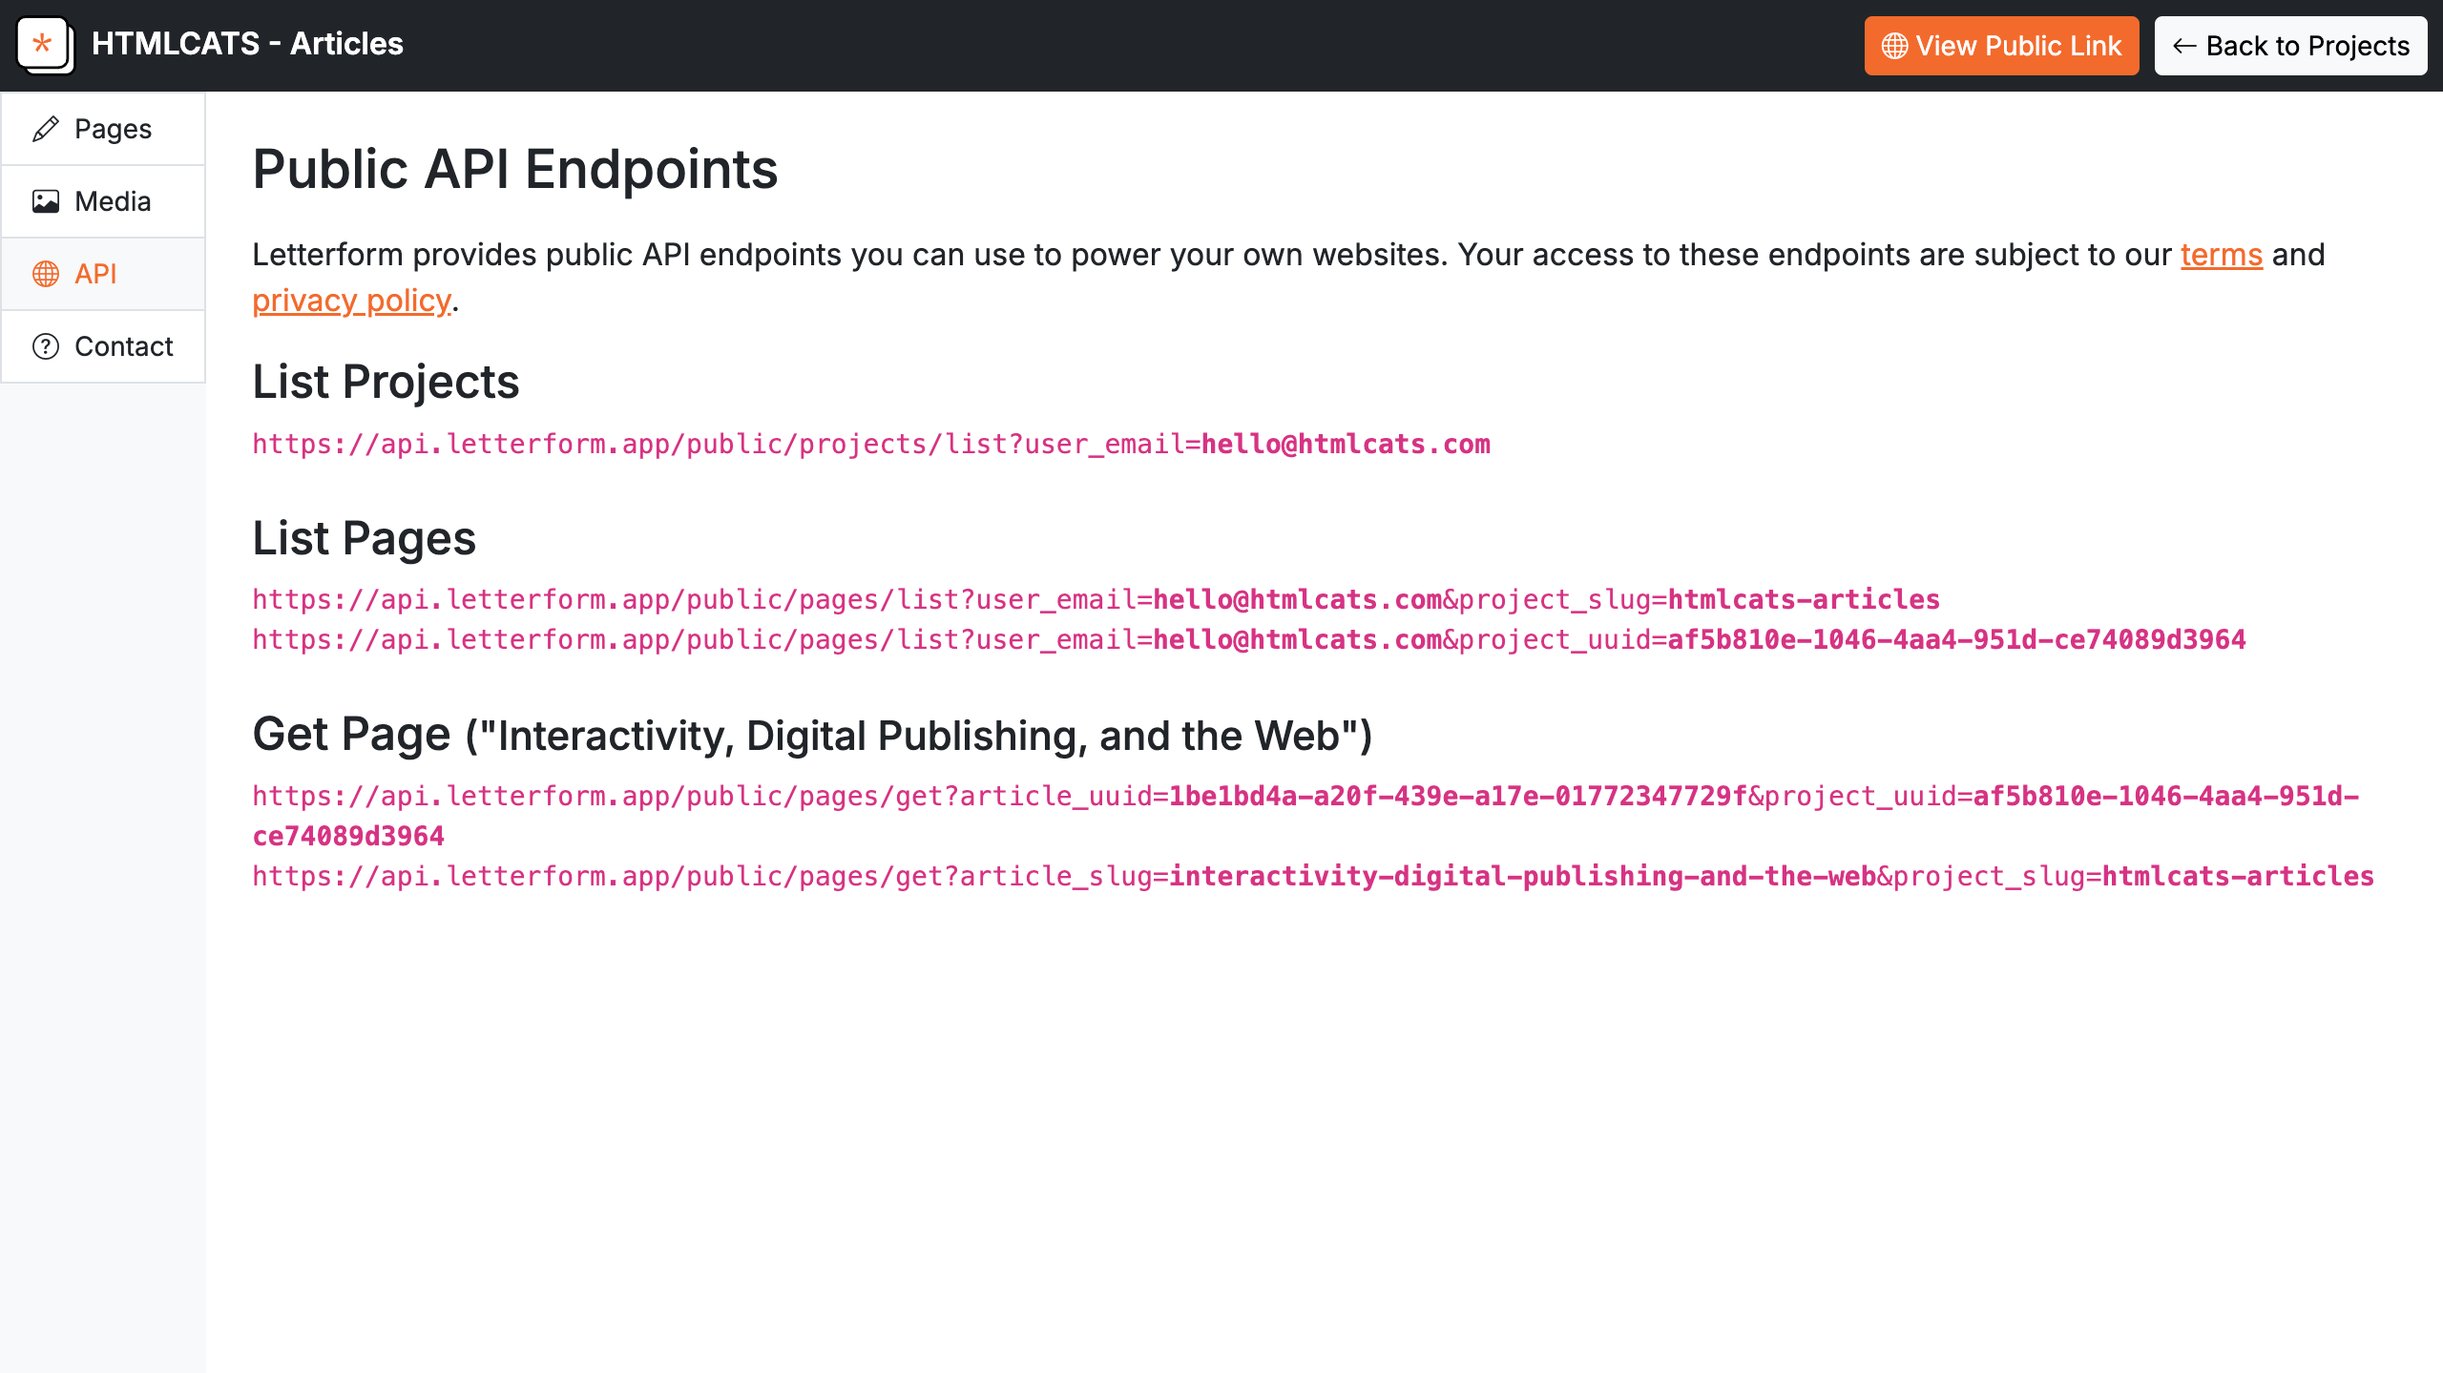Viewport: 2443px width, 1373px height.
Task: Open the terms hyperlink
Action: click(x=2221, y=255)
